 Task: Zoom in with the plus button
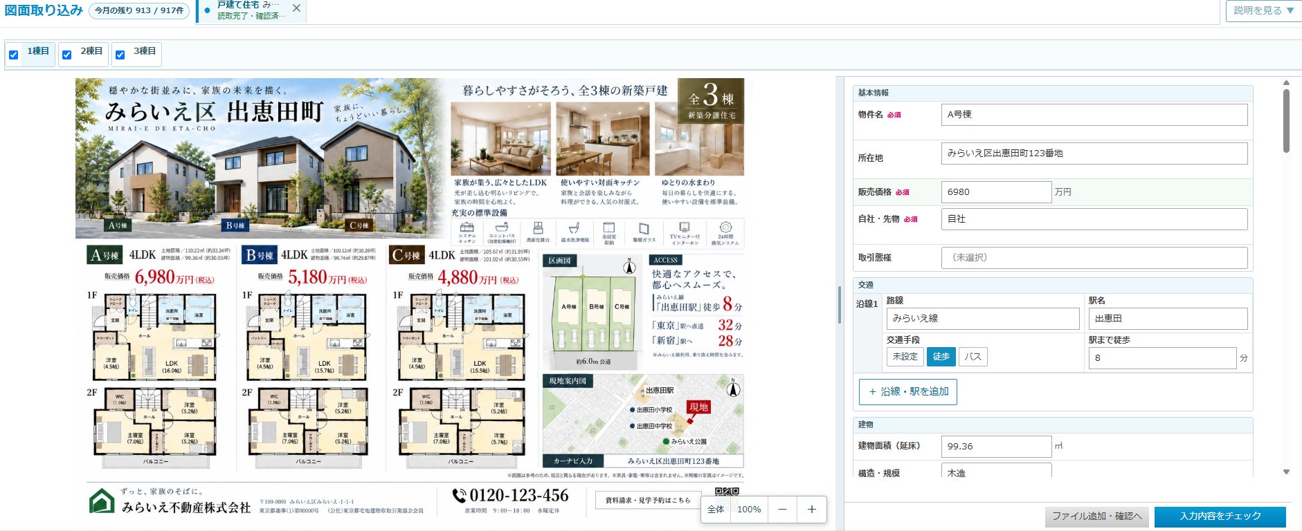point(812,510)
